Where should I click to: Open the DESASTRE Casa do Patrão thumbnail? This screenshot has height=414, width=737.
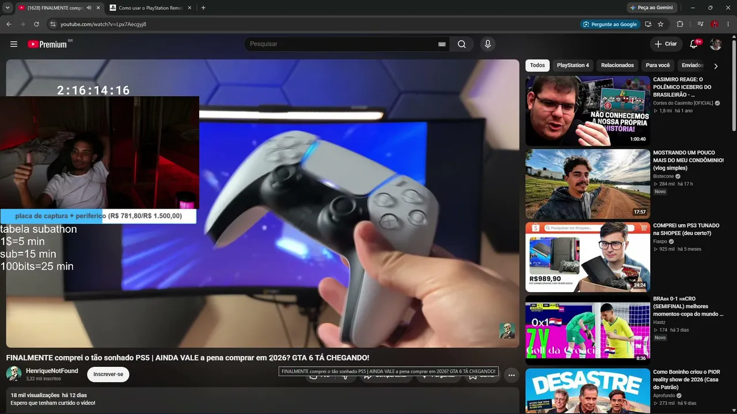(x=587, y=391)
